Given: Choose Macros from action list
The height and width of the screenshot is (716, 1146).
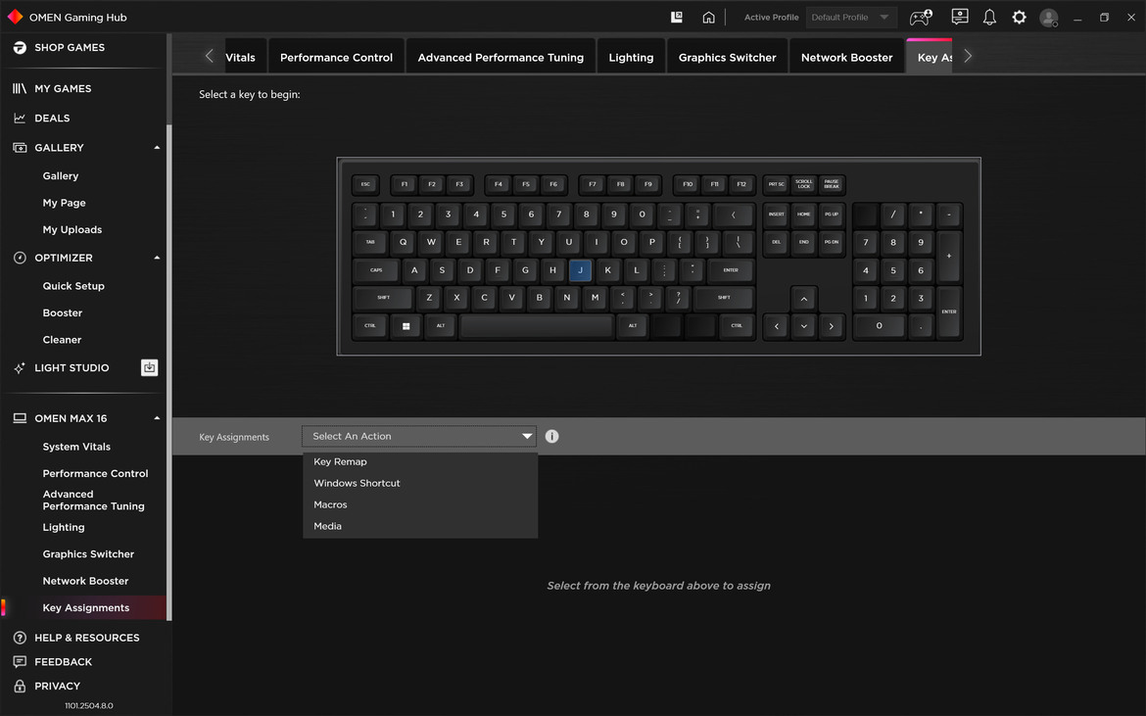Looking at the screenshot, I should (420, 504).
